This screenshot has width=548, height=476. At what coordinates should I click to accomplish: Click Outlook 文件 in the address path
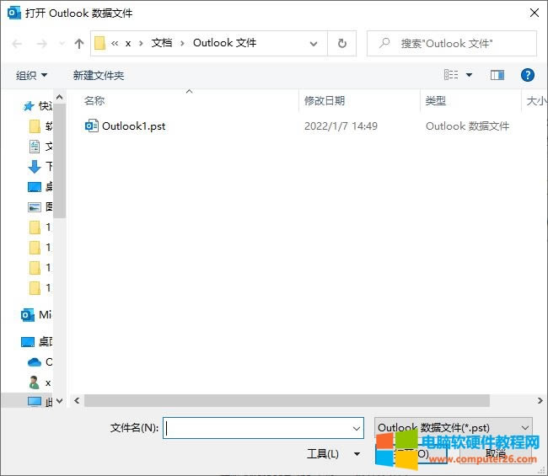[x=225, y=43]
